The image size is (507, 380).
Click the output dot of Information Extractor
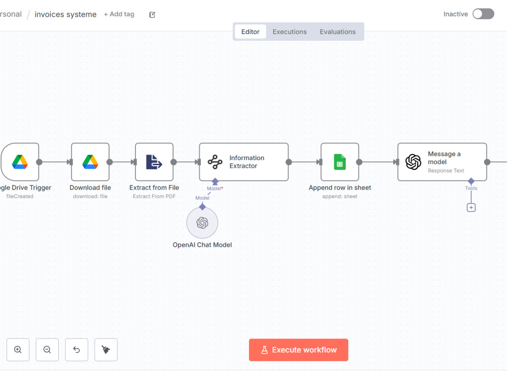[289, 162]
